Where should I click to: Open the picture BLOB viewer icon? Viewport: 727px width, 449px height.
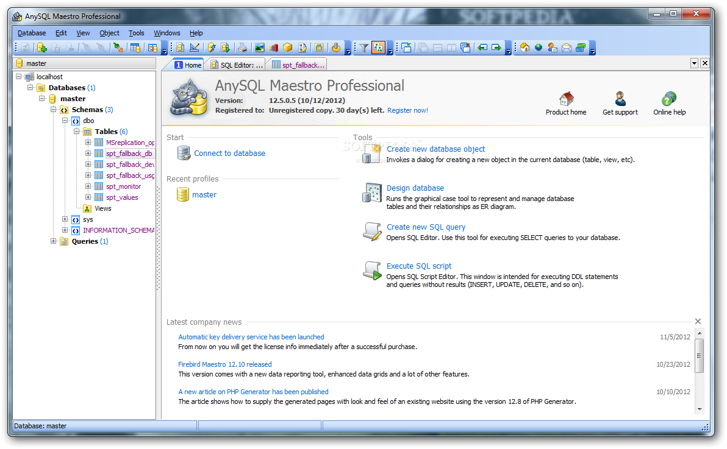(260, 48)
